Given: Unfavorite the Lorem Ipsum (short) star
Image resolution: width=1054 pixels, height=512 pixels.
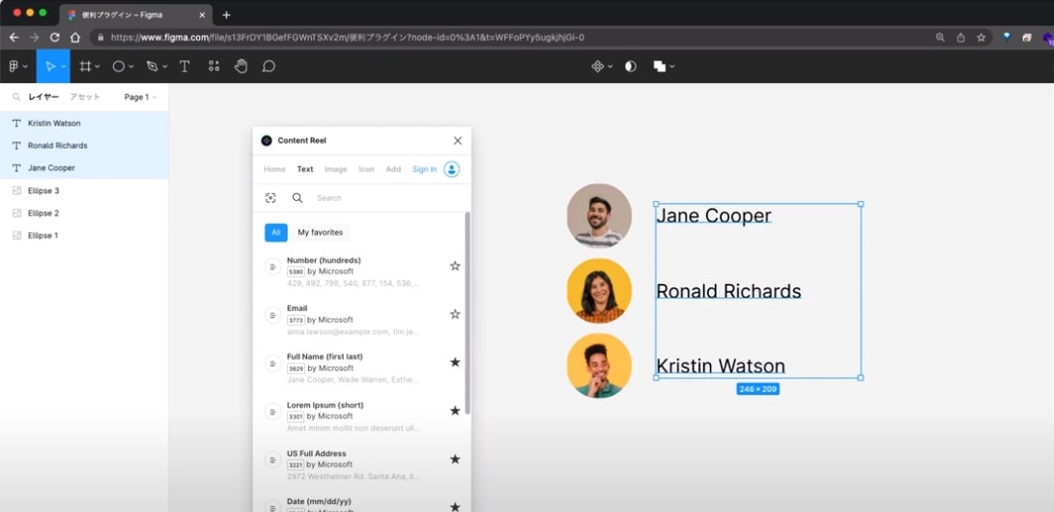Looking at the screenshot, I should (455, 411).
